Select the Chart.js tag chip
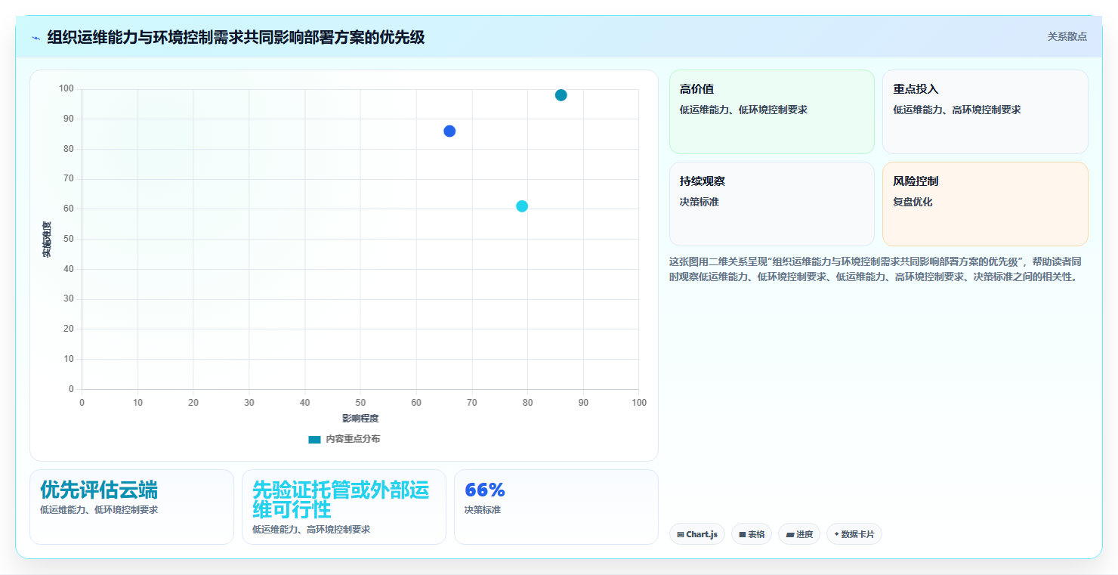 click(696, 534)
